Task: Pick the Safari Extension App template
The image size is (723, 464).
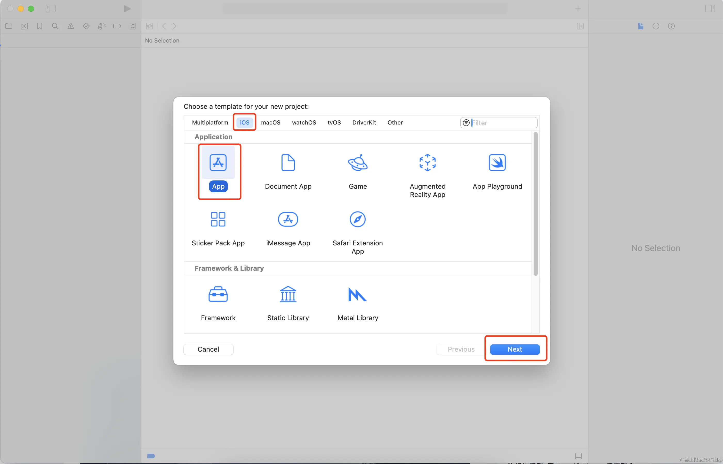Action: click(x=358, y=219)
